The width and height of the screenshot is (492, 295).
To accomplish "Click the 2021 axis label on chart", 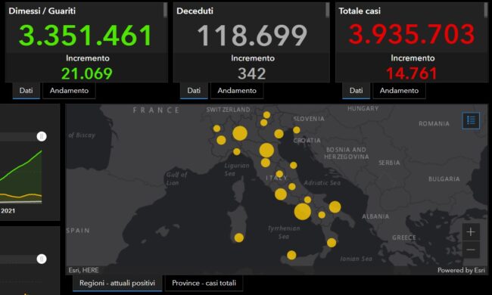I will (x=8, y=211).
